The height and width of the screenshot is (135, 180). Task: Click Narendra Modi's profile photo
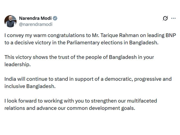click(x=10, y=21)
